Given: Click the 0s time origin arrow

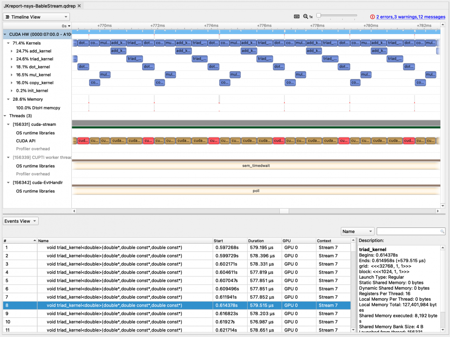Looking at the screenshot, I should coord(69,26).
